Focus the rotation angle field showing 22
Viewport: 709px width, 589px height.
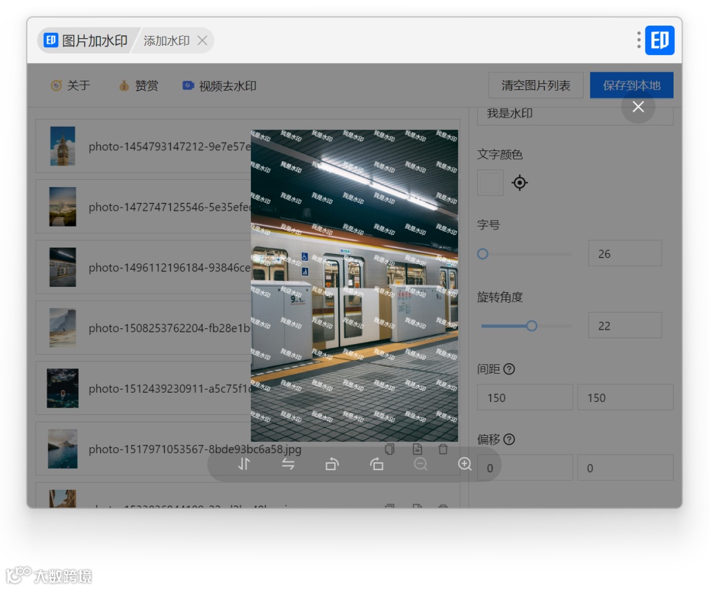coord(625,325)
